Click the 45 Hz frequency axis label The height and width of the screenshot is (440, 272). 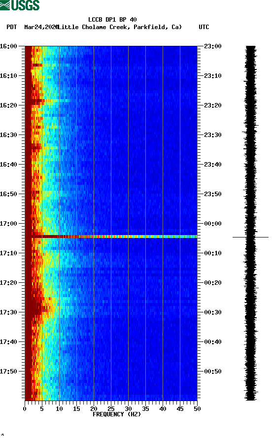pyautogui.click(x=180, y=409)
